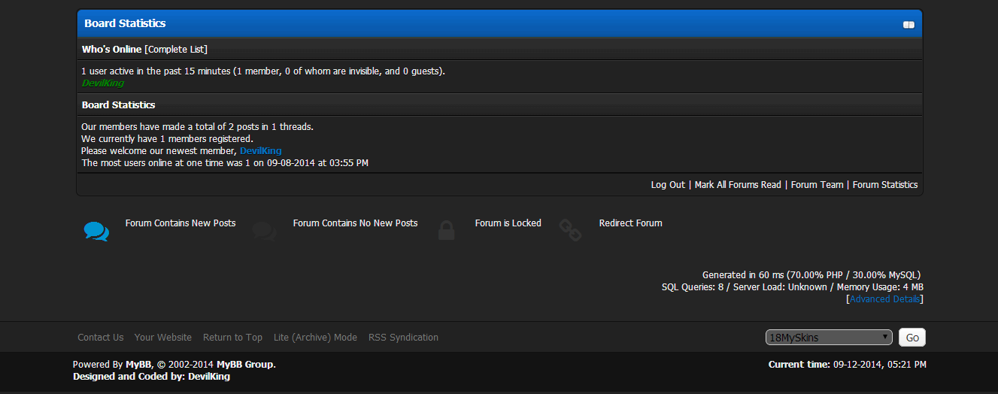Open newest member DevilKing's profile
The height and width of the screenshot is (394, 998).
tap(260, 151)
